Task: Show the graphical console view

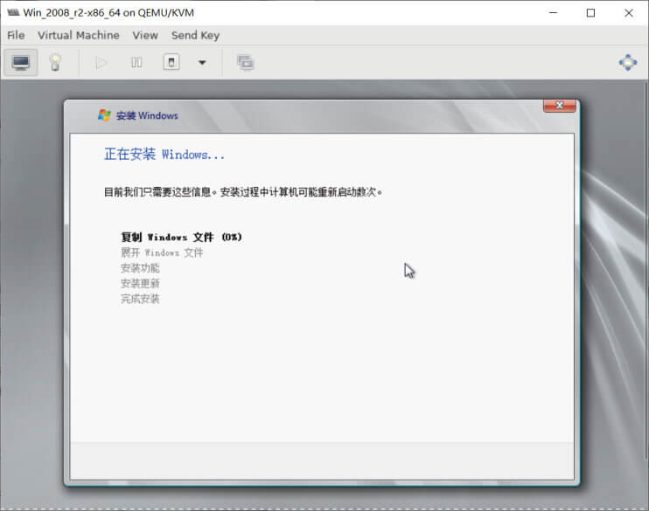Action: (21, 62)
